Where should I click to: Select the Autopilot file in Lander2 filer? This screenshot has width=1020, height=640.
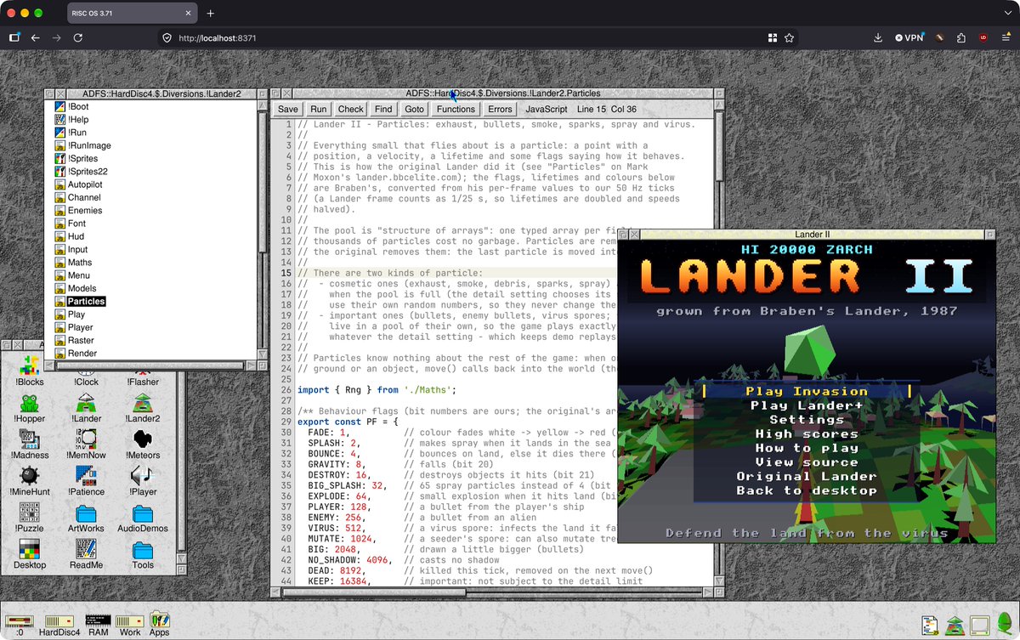pos(77,184)
